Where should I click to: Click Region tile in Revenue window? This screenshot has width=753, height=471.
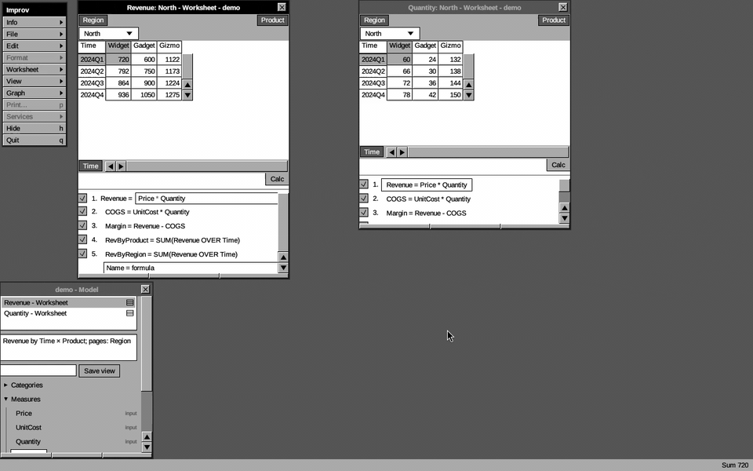(x=93, y=20)
